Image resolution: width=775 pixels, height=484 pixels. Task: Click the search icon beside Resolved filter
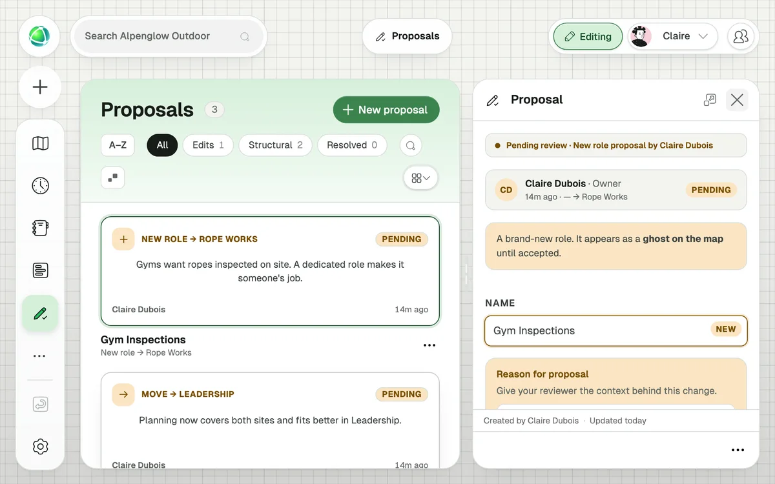tap(411, 145)
